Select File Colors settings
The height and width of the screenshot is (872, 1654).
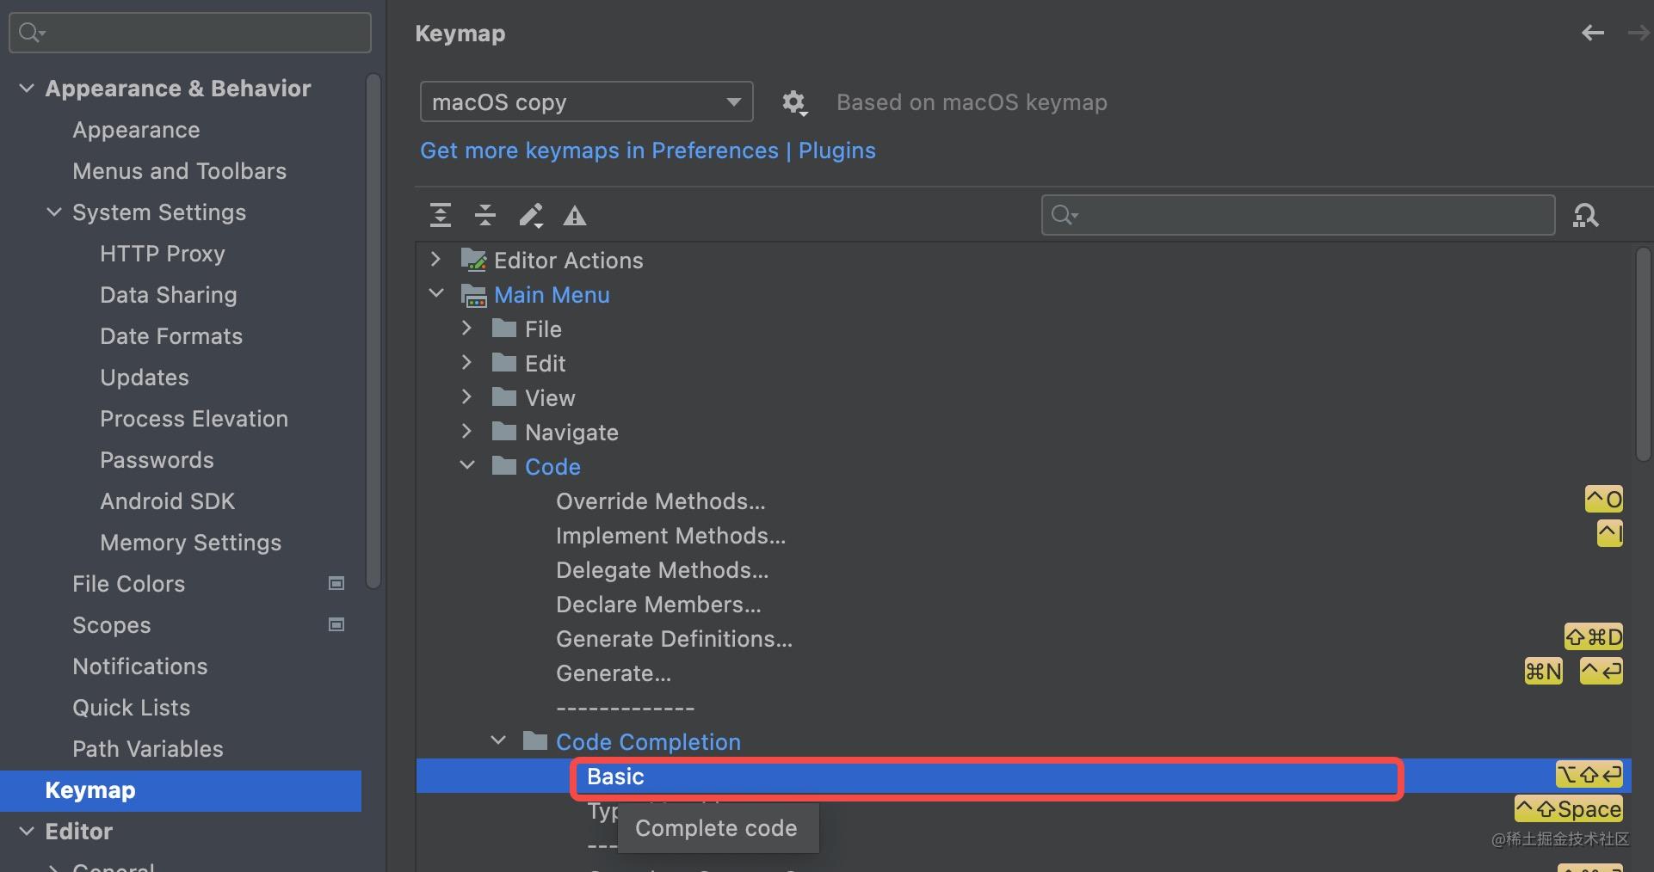click(128, 584)
